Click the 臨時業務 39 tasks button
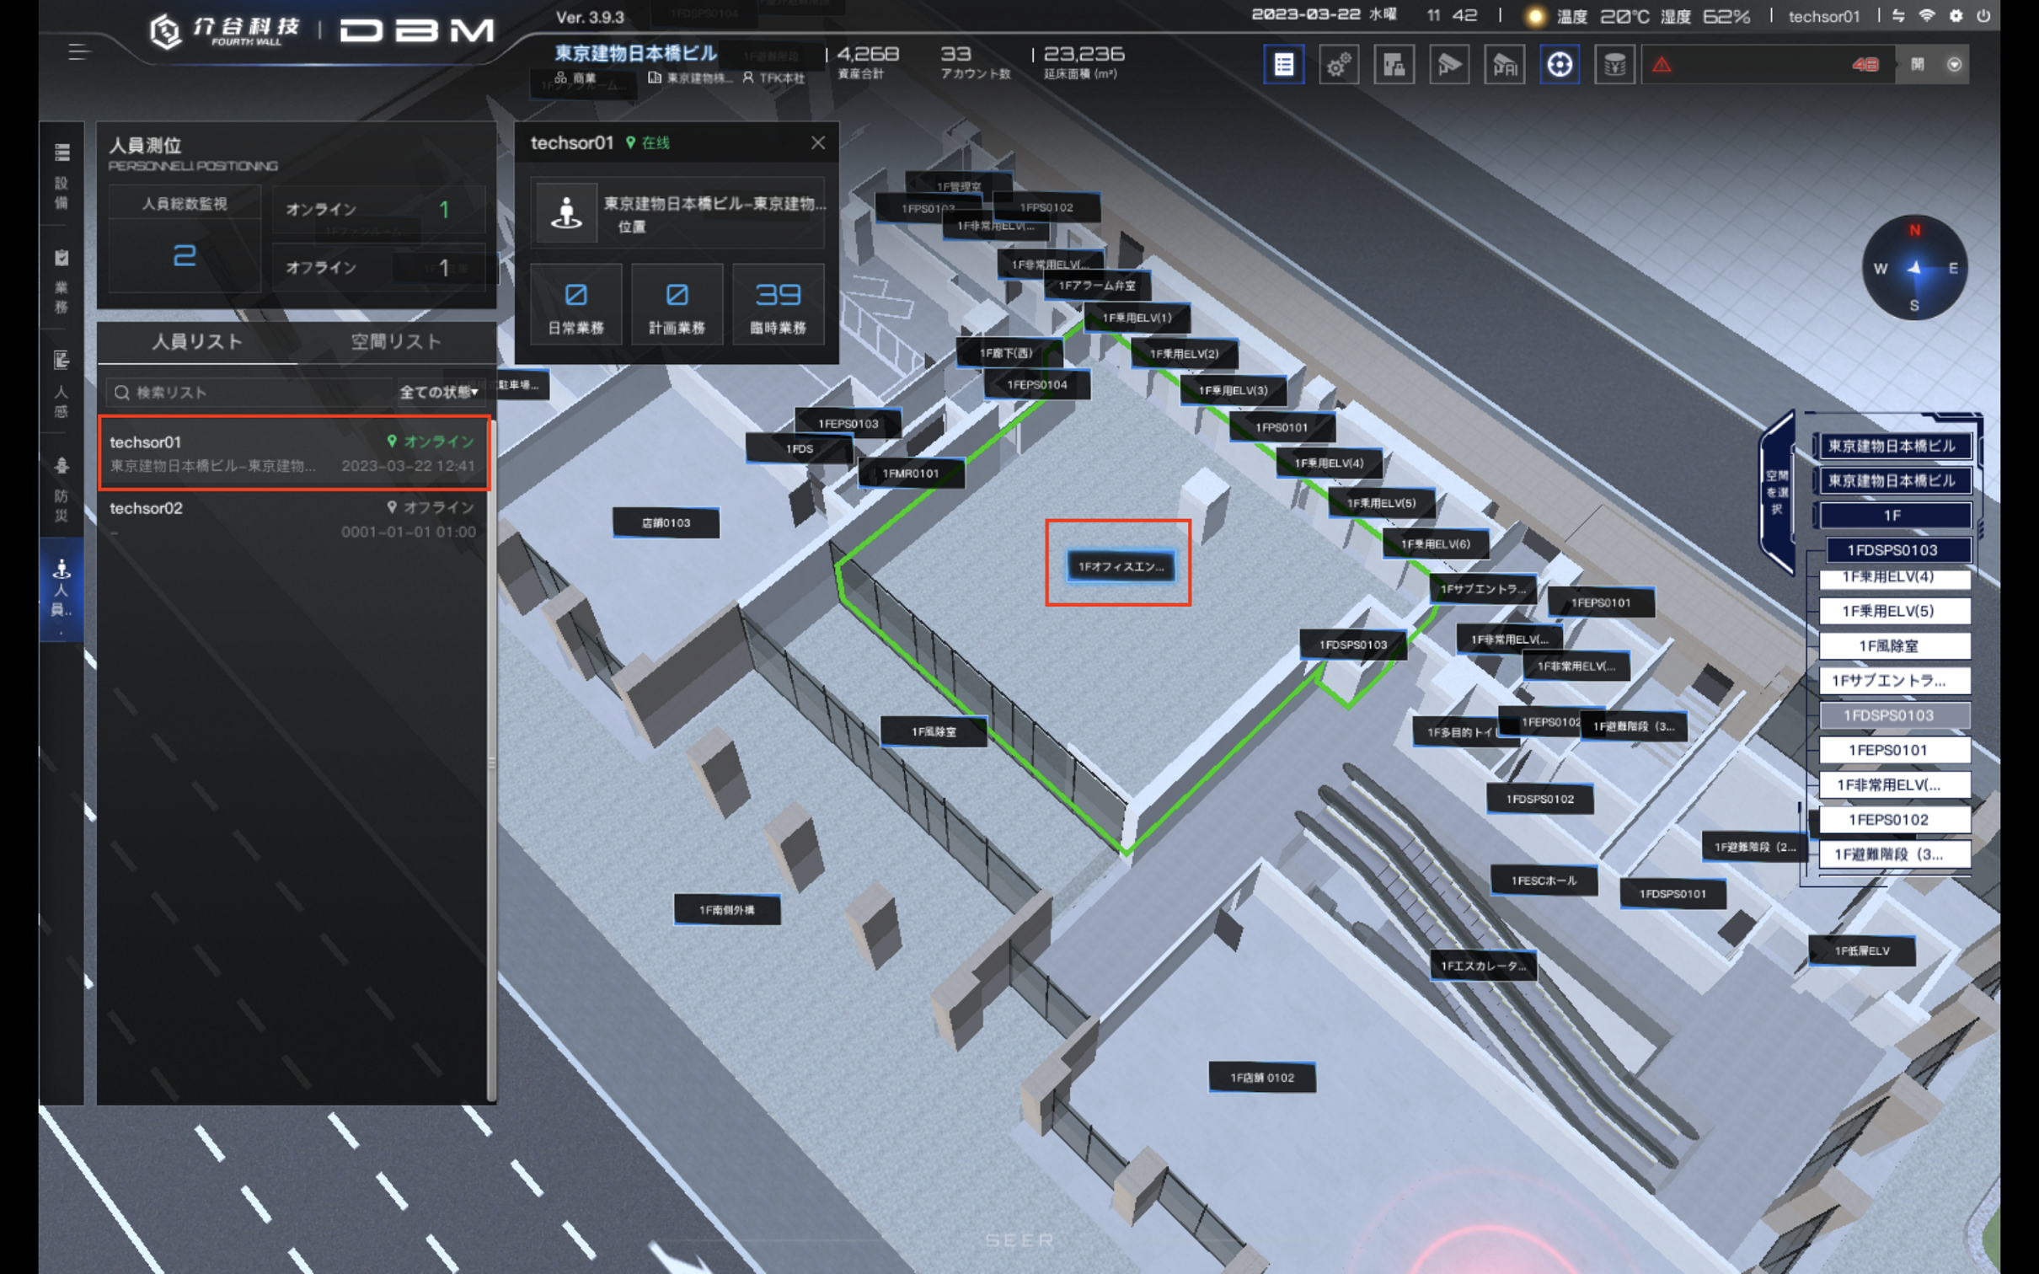Viewport: 2039px width, 1274px height. pos(778,305)
